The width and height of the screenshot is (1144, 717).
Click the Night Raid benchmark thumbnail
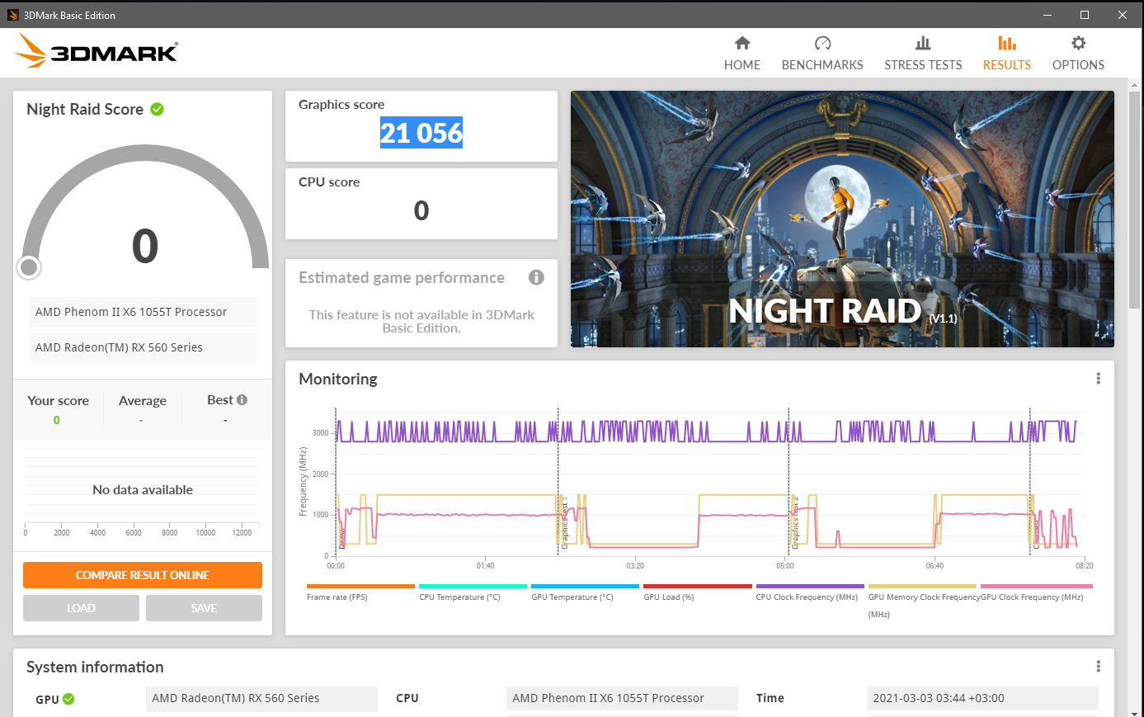pos(842,219)
